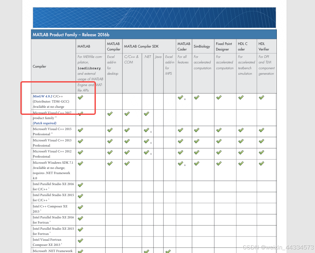Click MinGW row checkmark under Fixed Point Designer
Image resolution: width=315 pixels, height=253 pixels.
[x=219, y=97]
